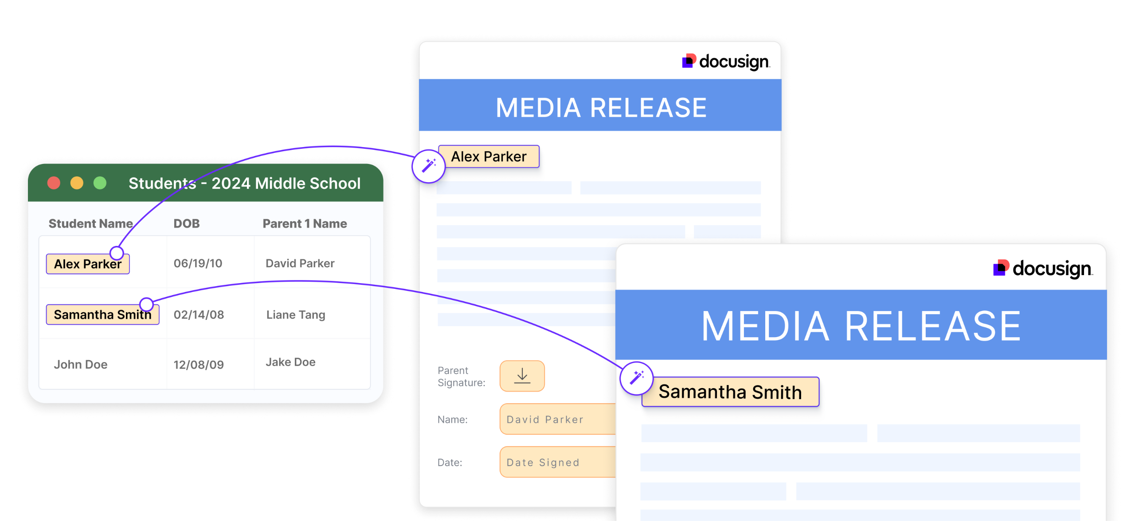Viewport: 1135px width, 521px height.
Task: Select the John Doe table cell
Action: click(x=81, y=364)
